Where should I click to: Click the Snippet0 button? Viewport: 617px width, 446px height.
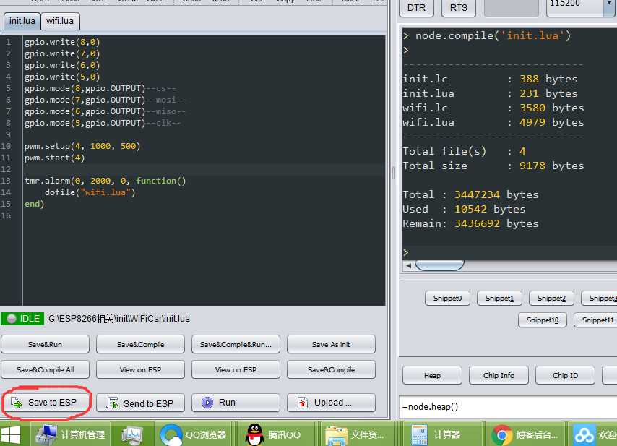pos(447,299)
